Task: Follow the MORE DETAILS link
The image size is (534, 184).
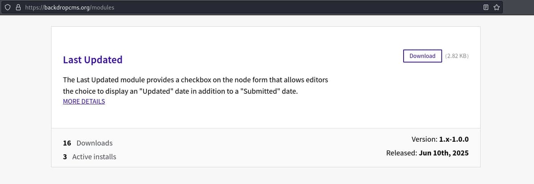Action: (84, 101)
